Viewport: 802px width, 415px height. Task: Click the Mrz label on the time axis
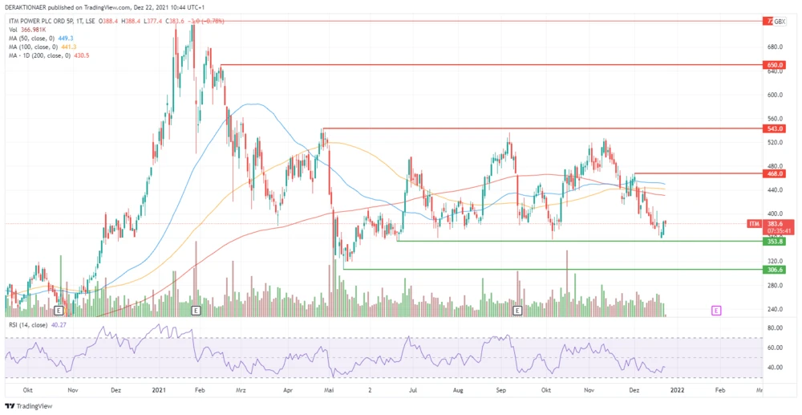coord(242,390)
